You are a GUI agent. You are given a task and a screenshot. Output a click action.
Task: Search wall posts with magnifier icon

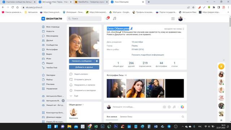183,117
